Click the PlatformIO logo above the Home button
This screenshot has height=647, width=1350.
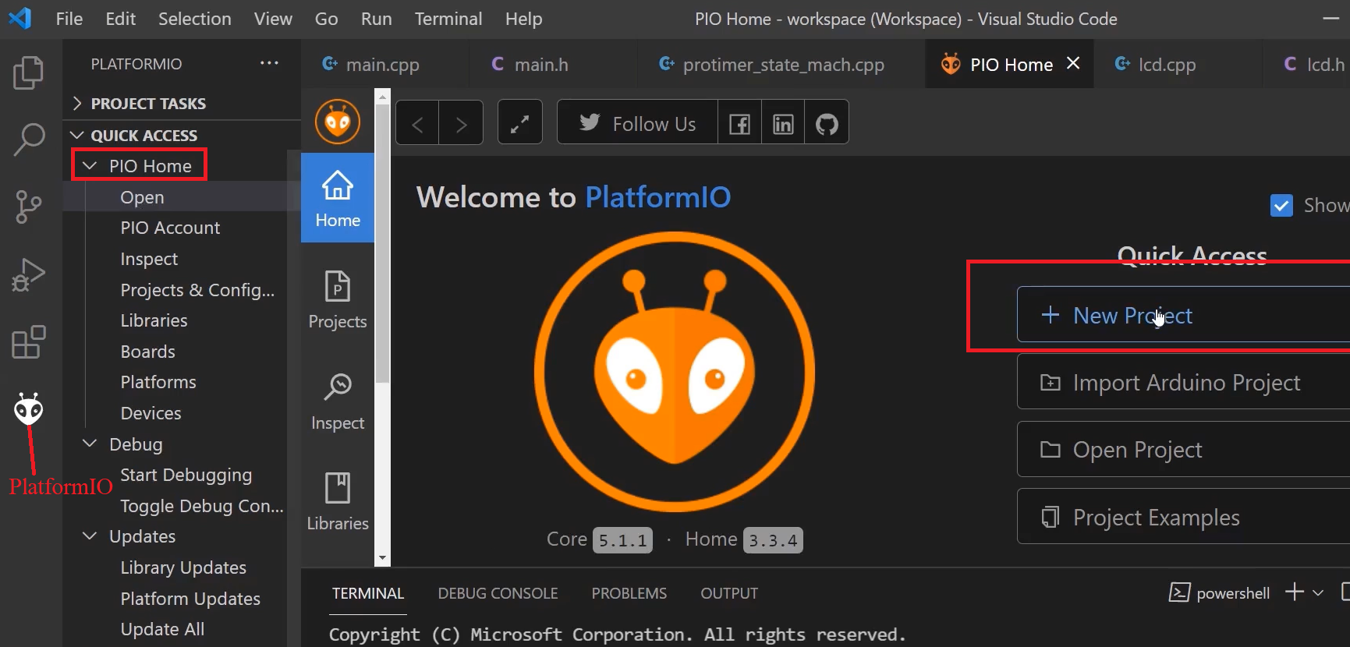[338, 122]
